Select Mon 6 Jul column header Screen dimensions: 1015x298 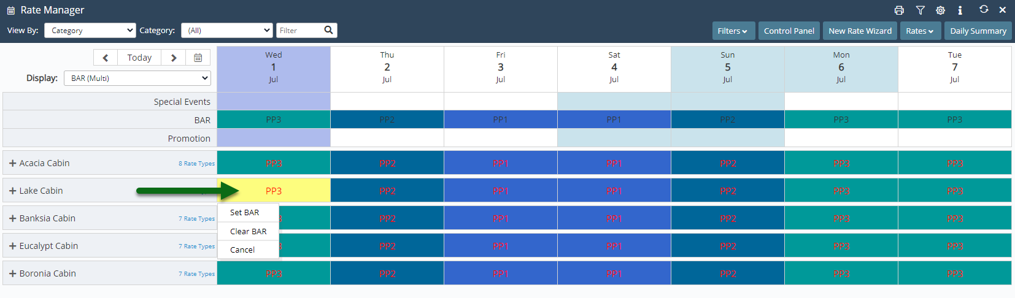tap(841, 69)
